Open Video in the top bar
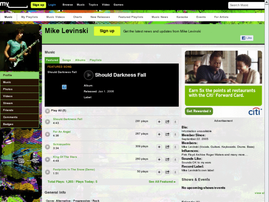The height and width of the screenshot is (202, 269). tap(106, 5)
